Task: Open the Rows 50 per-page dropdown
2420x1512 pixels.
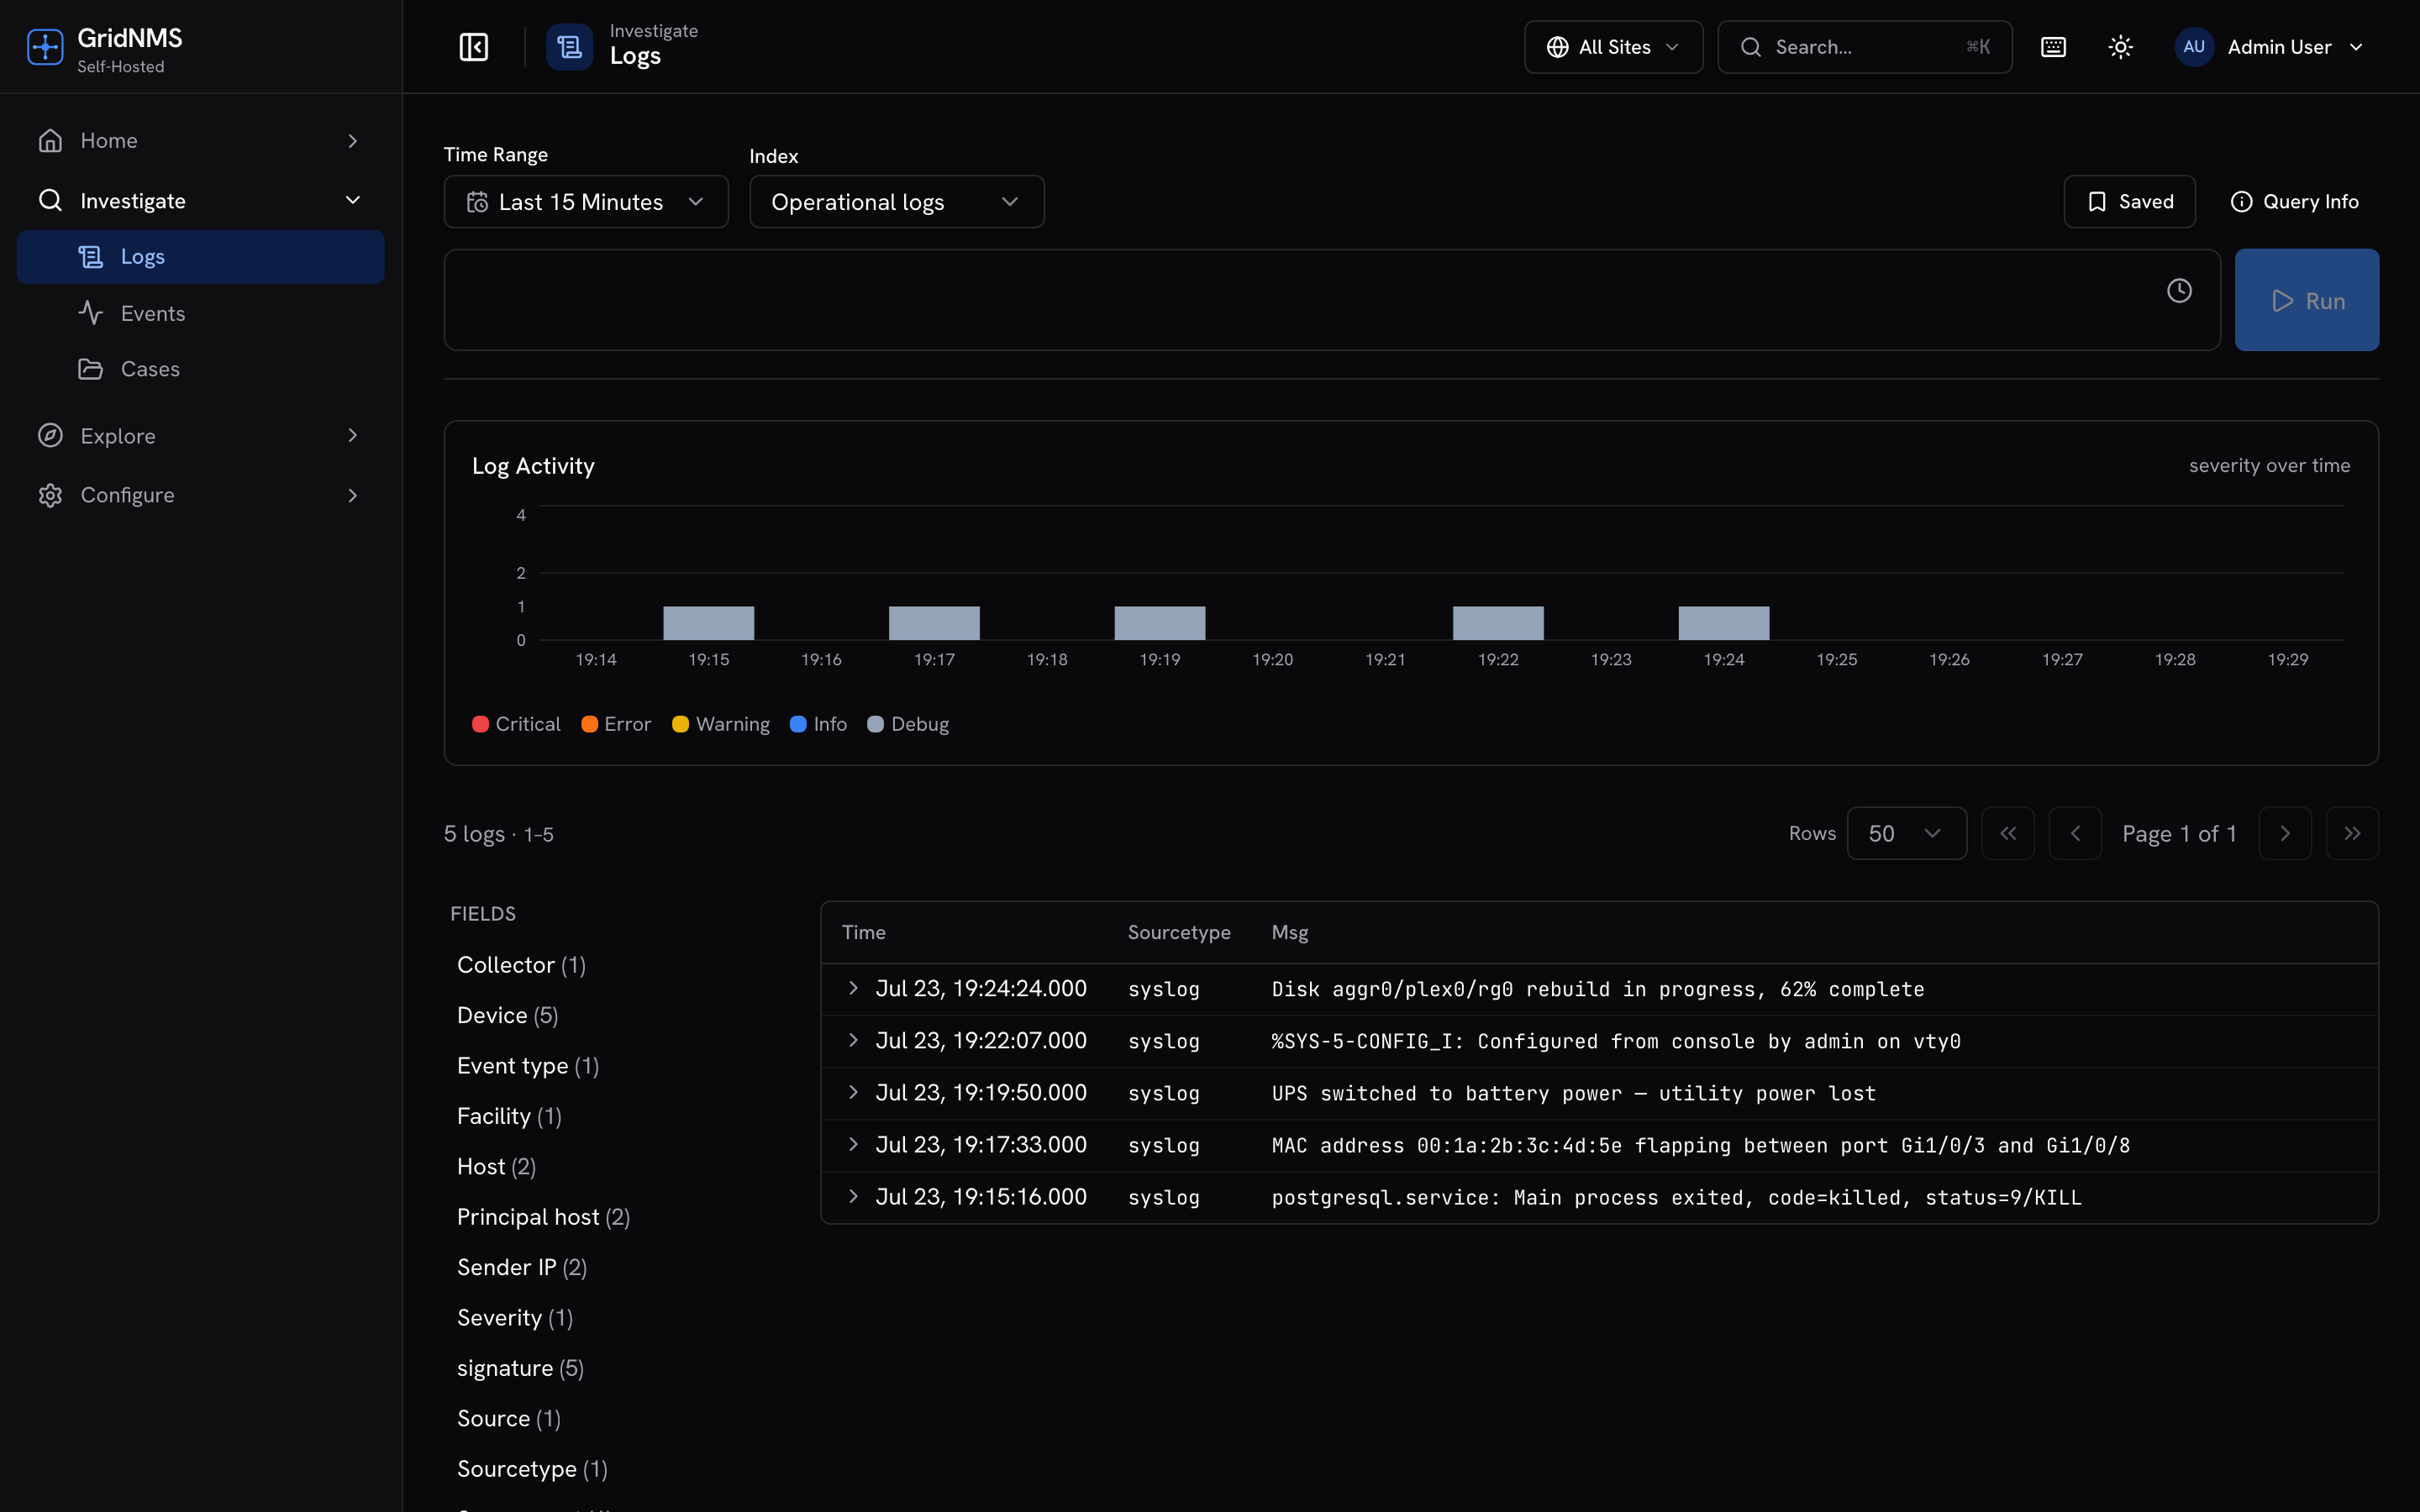Action: 1906,833
